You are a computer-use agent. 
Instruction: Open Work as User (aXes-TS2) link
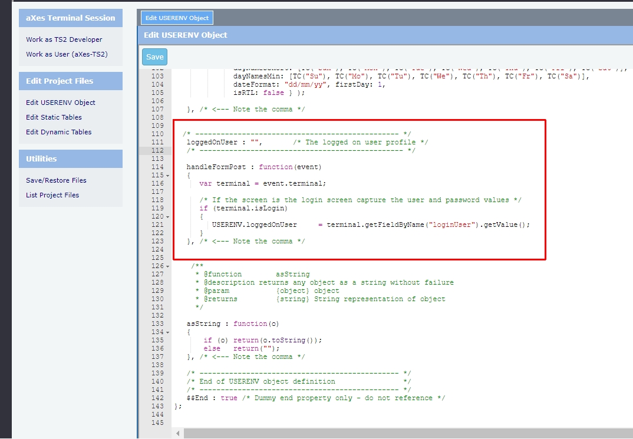pyautogui.click(x=67, y=54)
